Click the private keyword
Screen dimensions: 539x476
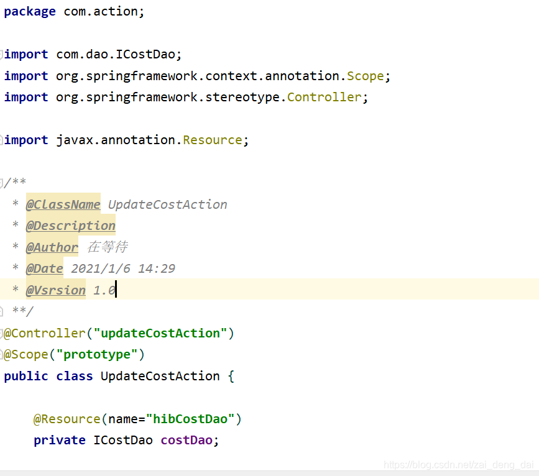[x=60, y=441]
